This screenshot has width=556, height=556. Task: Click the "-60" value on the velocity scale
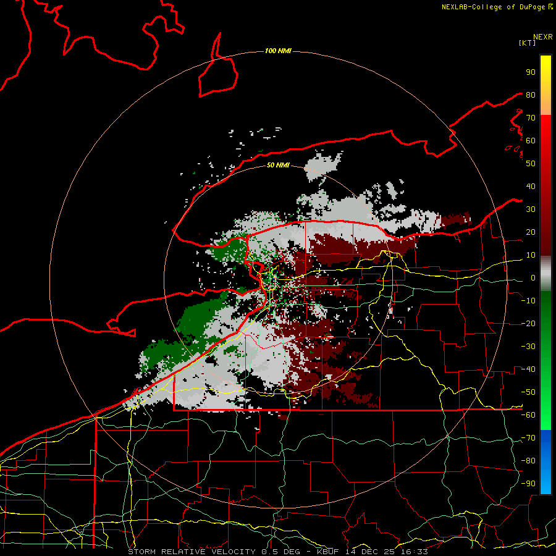click(528, 415)
